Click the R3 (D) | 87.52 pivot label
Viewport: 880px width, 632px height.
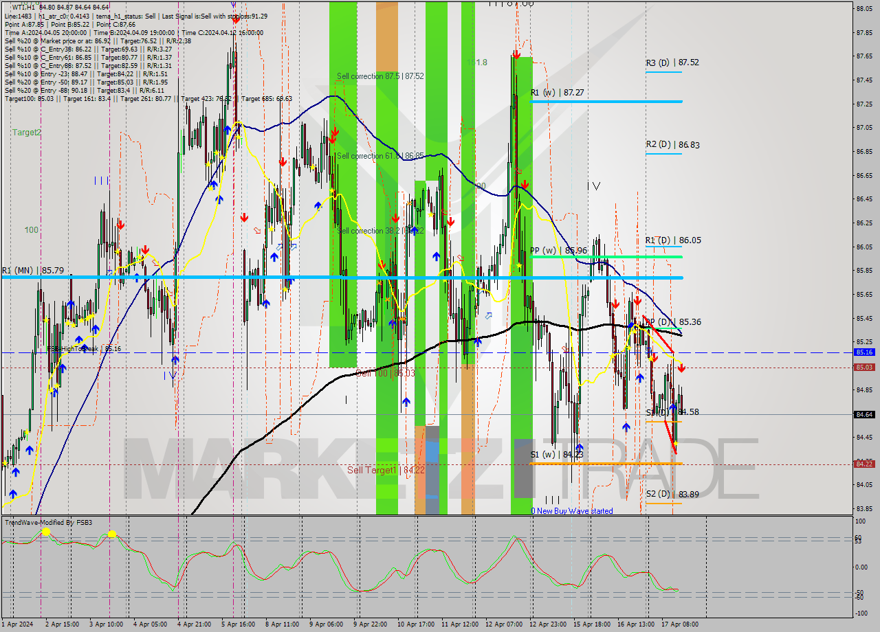[672, 63]
